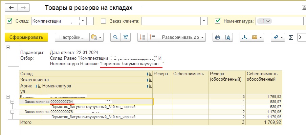Click sort icon beside Артикул header
The height and width of the screenshot is (135, 306).
click(38, 86)
